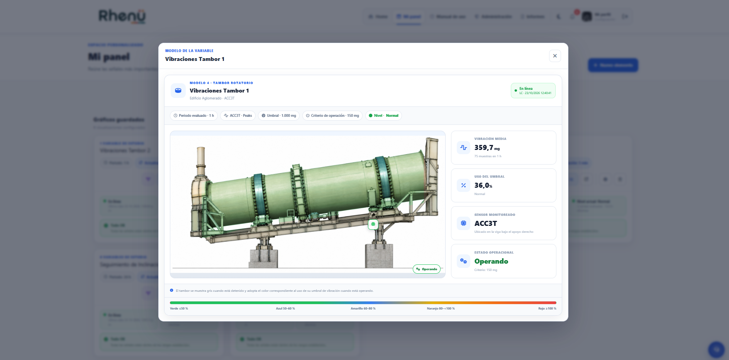This screenshot has height=360, width=729.
Task: Click the Rhenu logo in the background page
Action: [x=122, y=16]
